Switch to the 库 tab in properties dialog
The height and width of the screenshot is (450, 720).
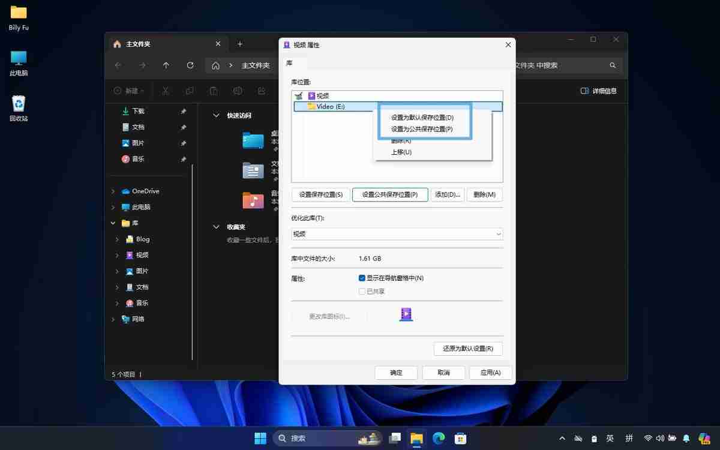[289, 62]
